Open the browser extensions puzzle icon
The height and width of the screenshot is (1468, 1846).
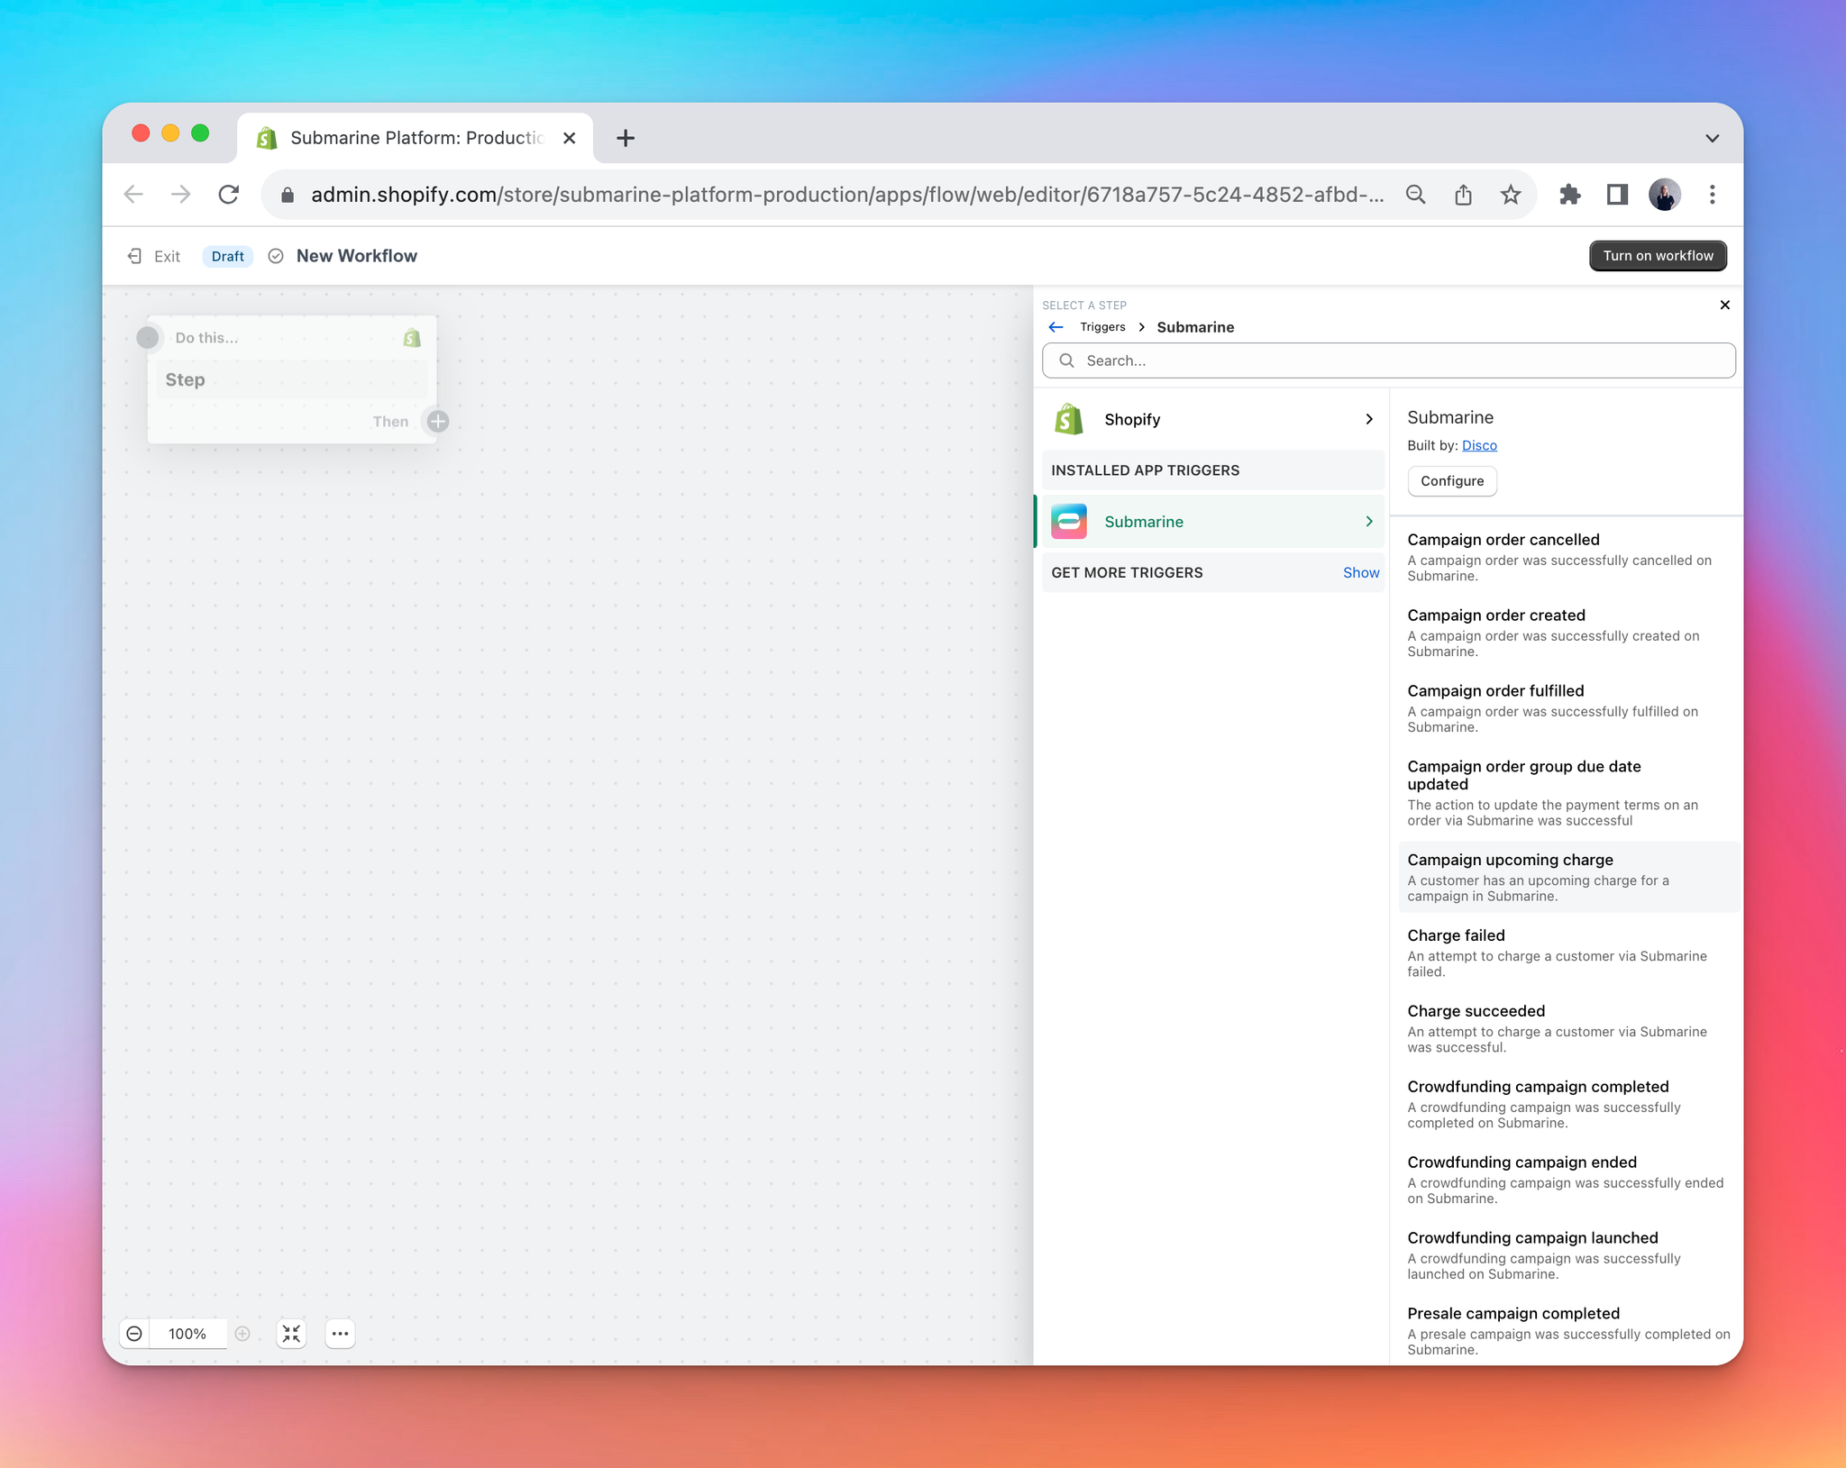[1569, 195]
